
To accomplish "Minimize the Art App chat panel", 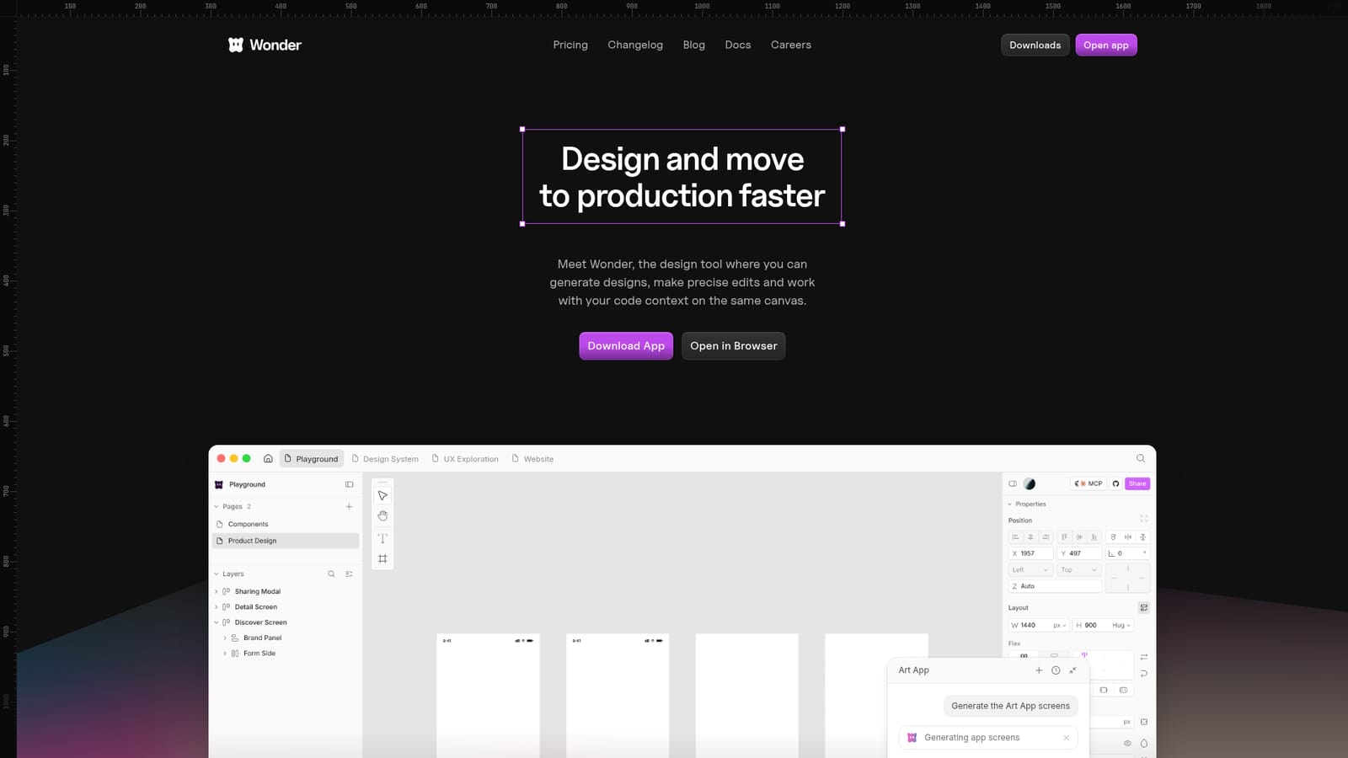I will 1073,670.
